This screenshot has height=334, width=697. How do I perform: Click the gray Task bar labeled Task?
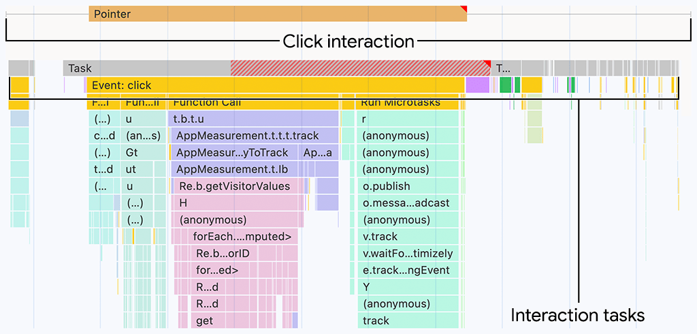(x=147, y=68)
